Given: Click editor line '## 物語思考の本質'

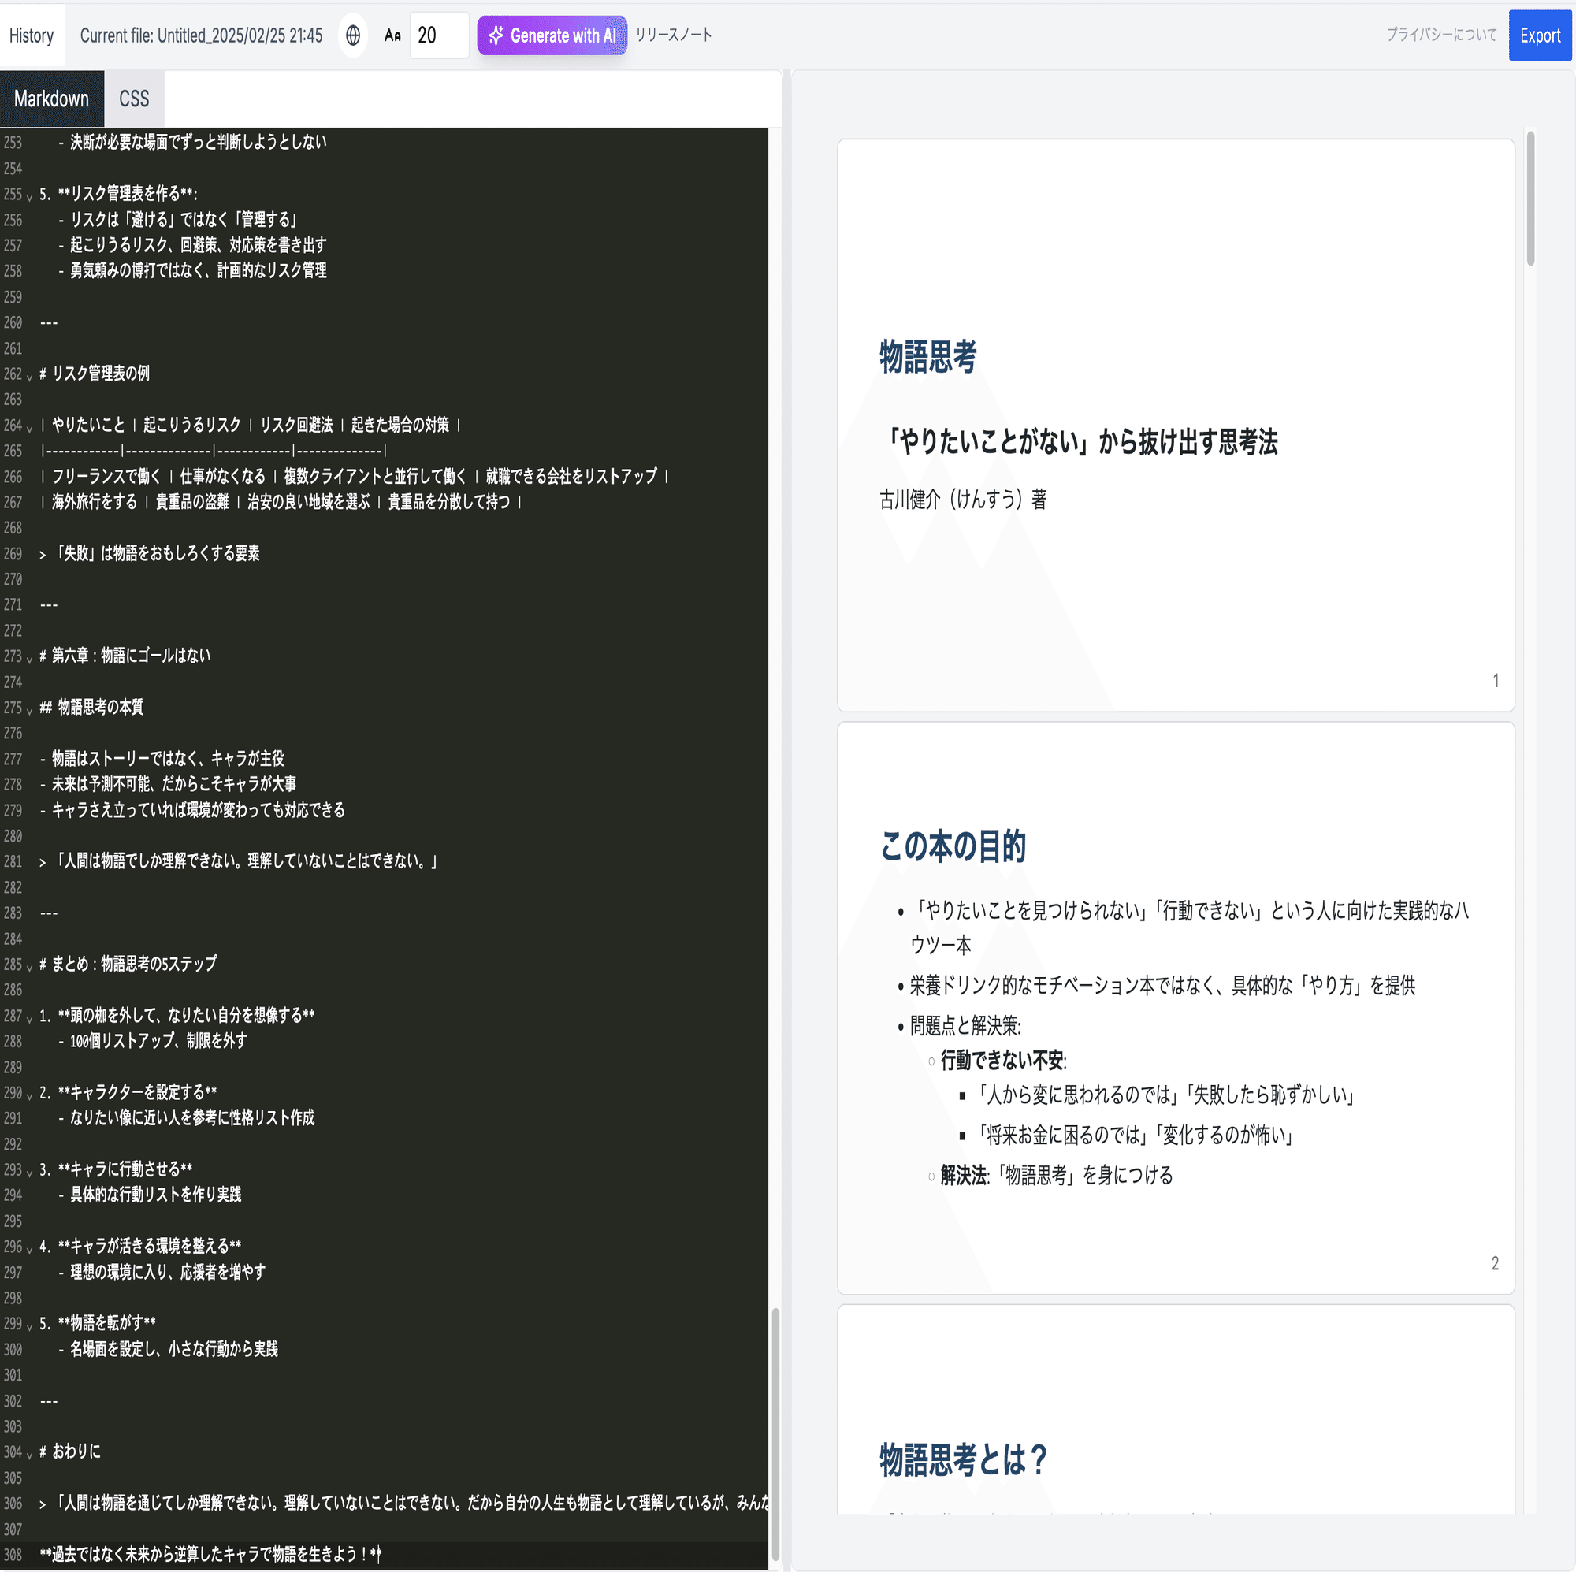Looking at the screenshot, I should pos(91,708).
